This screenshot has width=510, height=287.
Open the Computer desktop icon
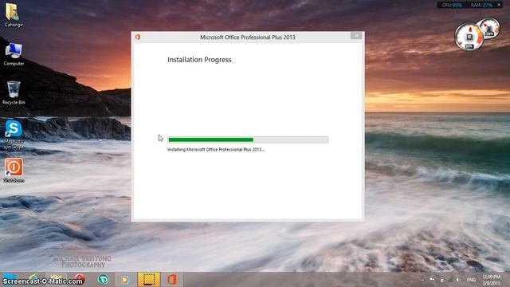(14, 54)
